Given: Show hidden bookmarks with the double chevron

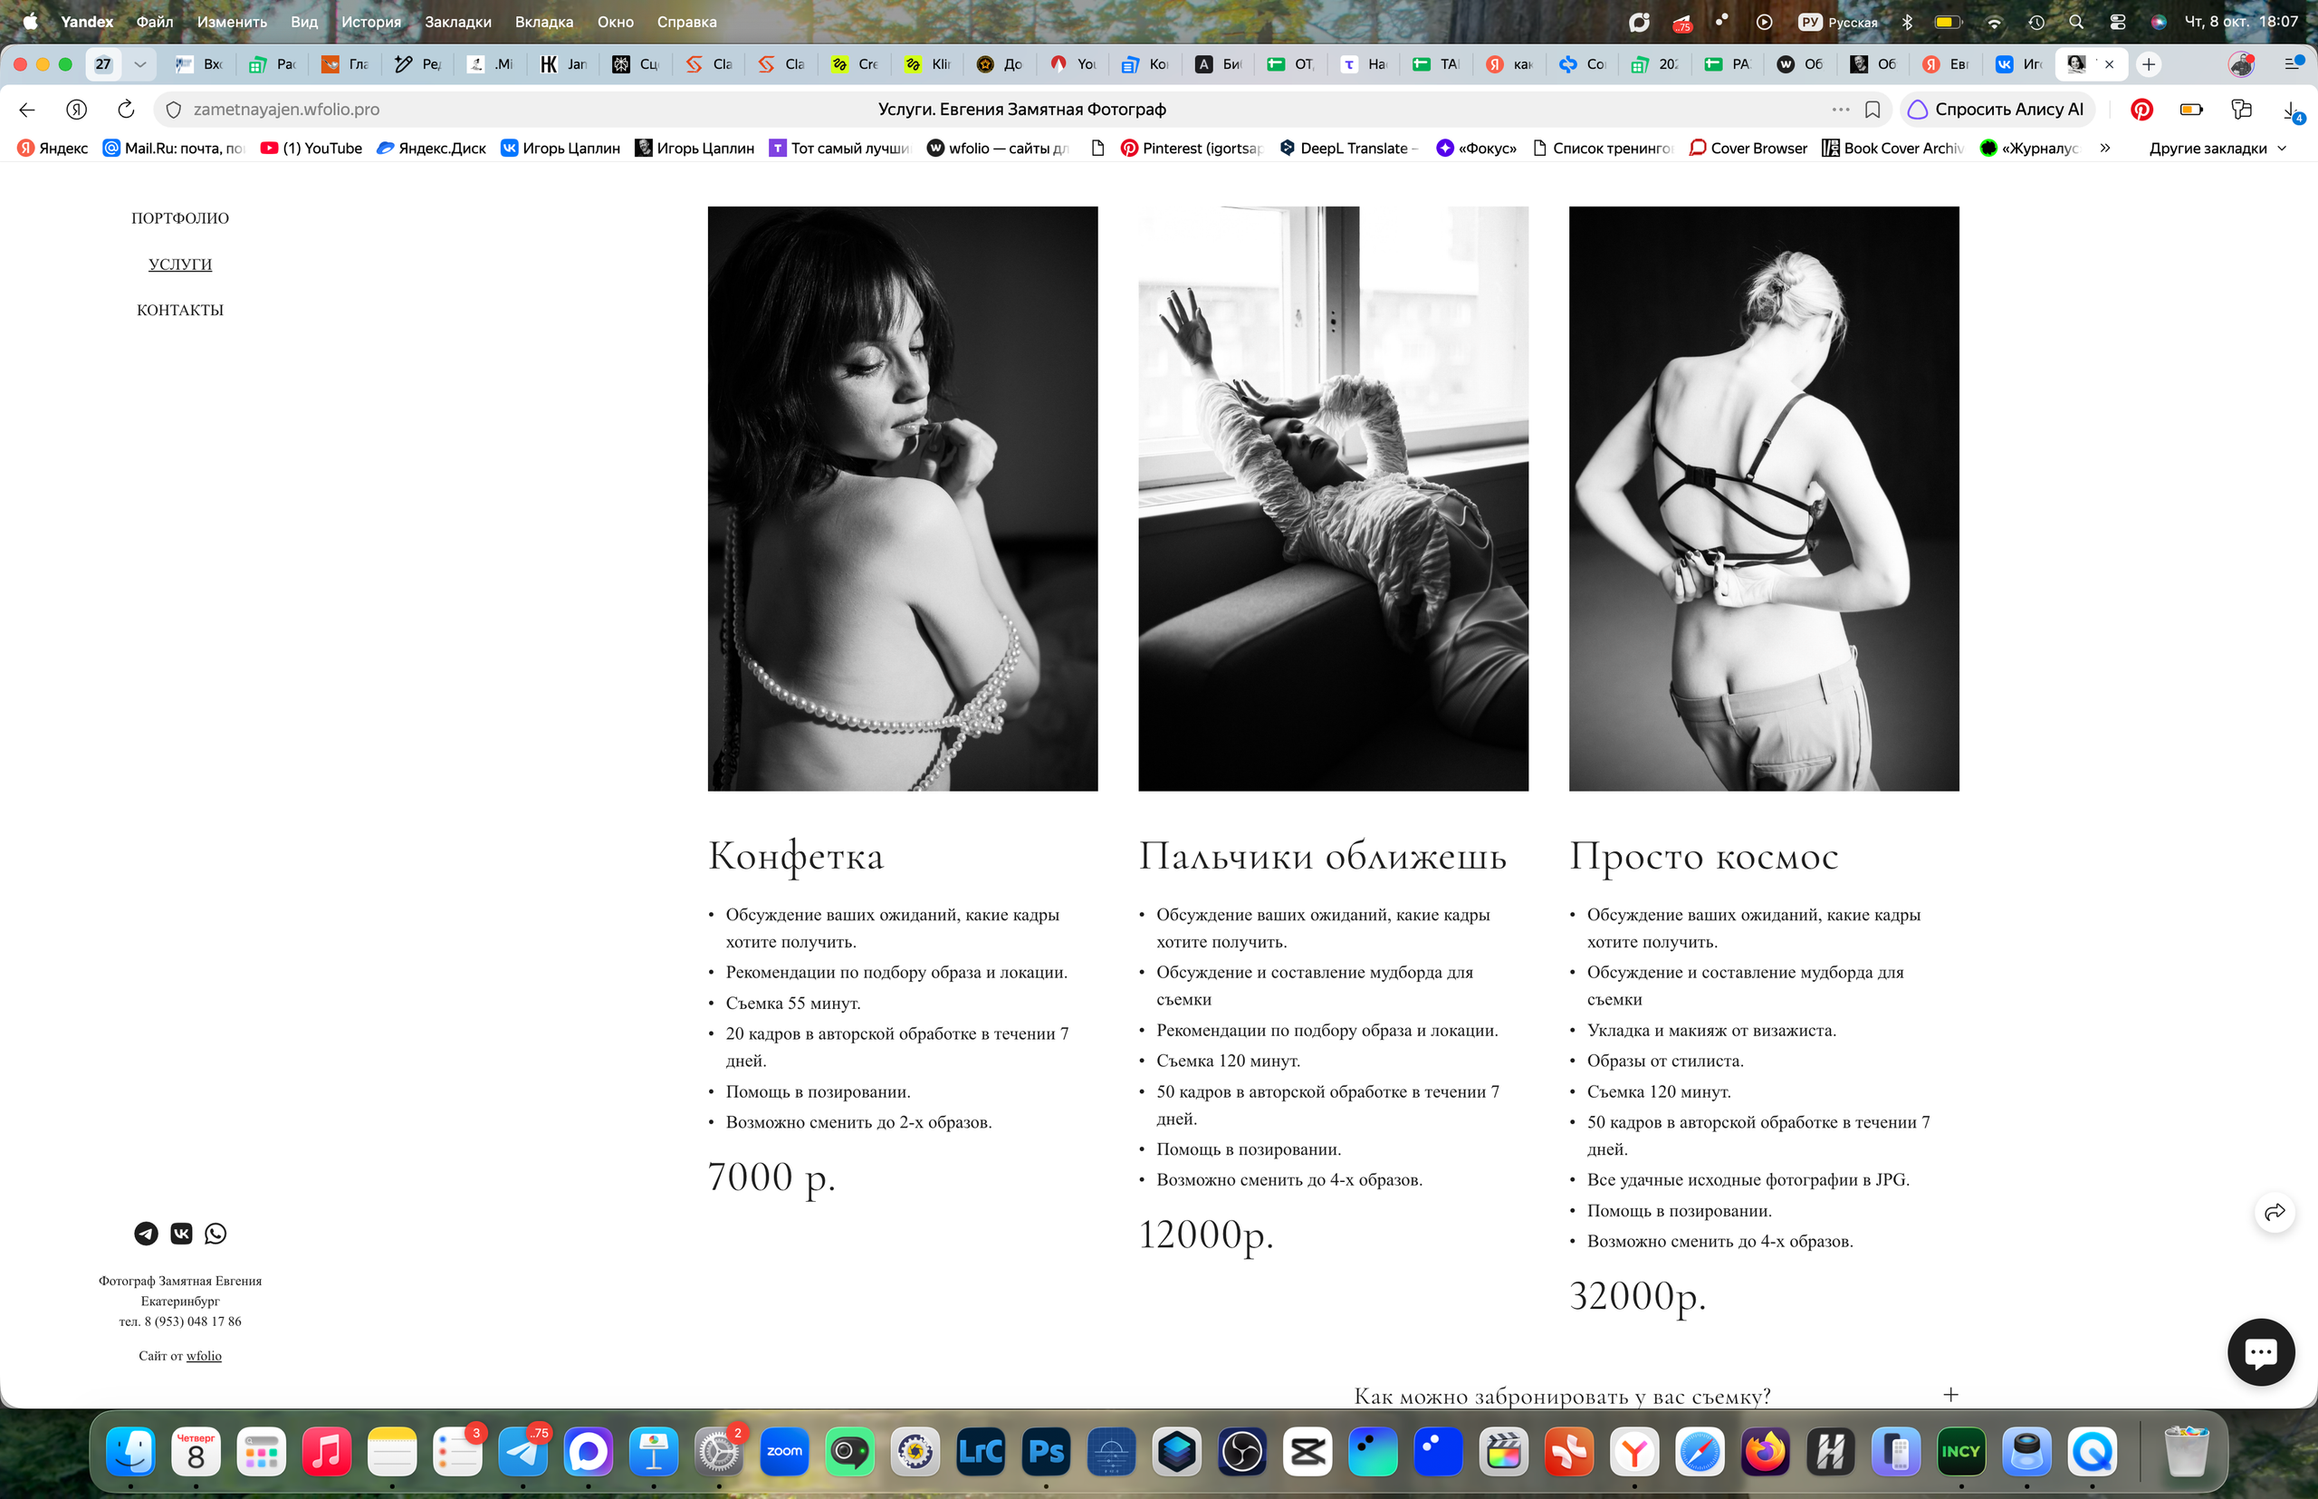Looking at the screenshot, I should point(2105,148).
